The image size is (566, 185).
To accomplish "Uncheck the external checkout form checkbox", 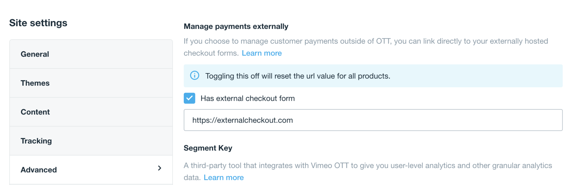I will (x=189, y=98).
